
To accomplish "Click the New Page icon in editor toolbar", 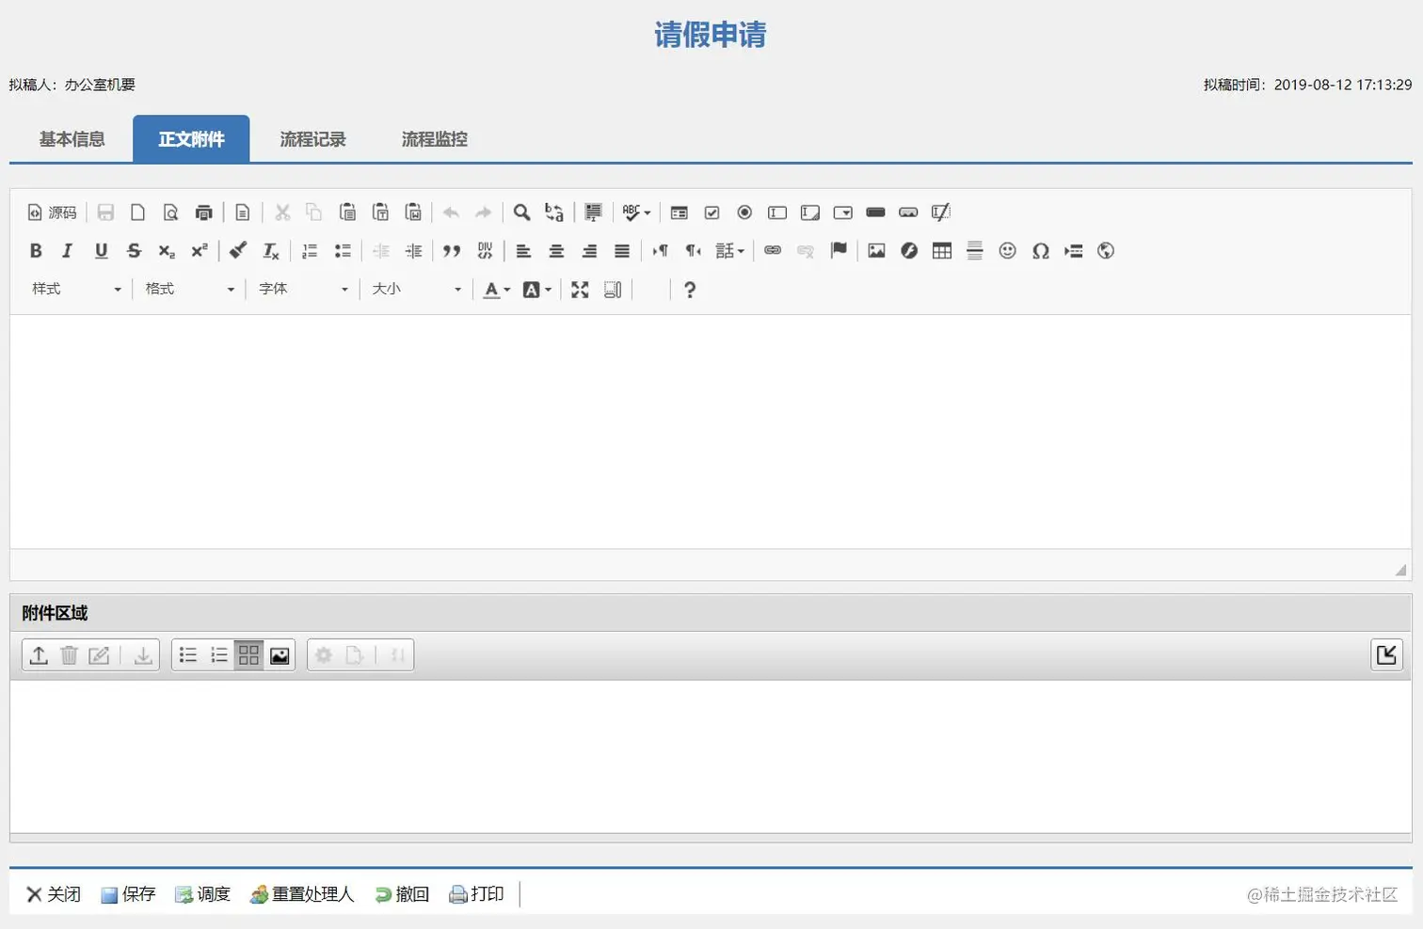I will tap(137, 213).
